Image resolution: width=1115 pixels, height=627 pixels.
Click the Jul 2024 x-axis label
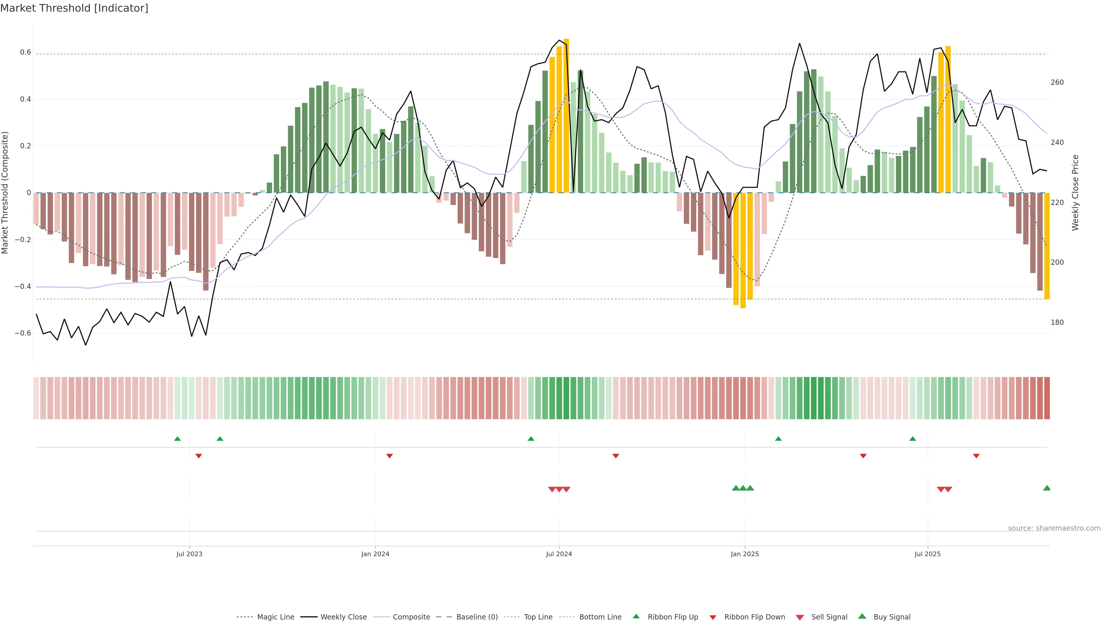pyautogui.click(x=559, y=554)
